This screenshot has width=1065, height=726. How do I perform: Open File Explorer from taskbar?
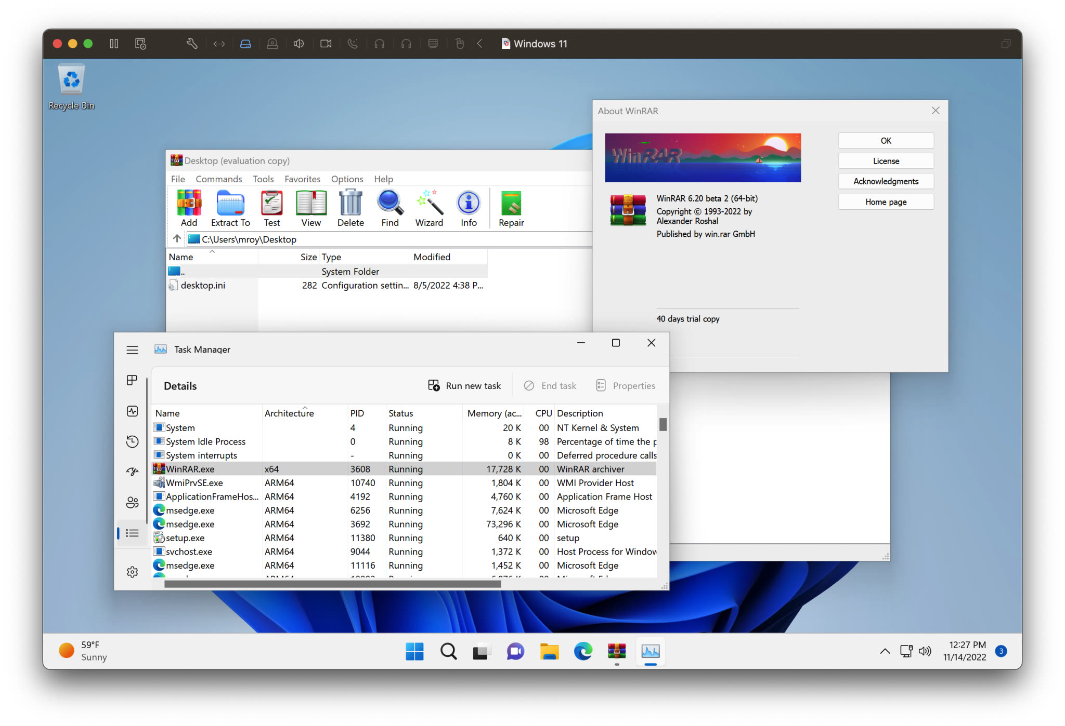pyautogui.click(x=549, y=651)
